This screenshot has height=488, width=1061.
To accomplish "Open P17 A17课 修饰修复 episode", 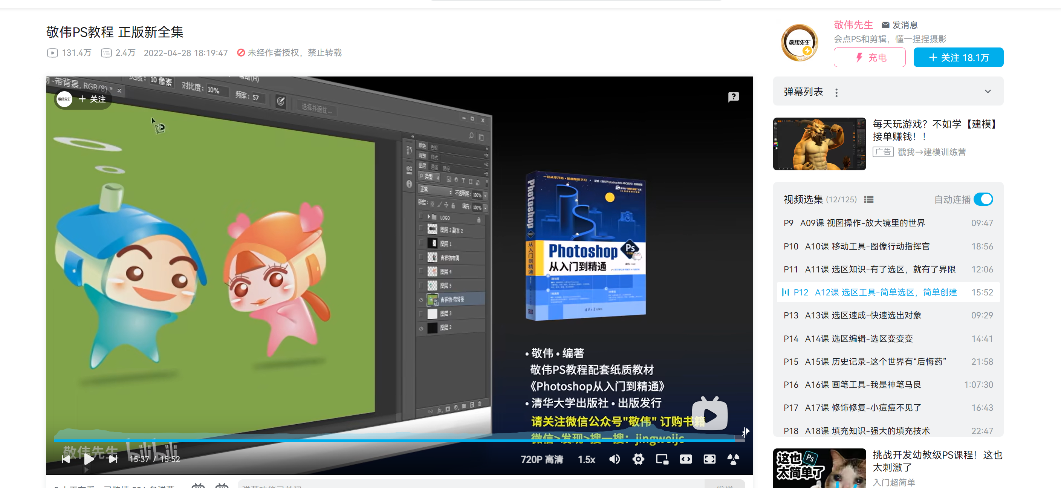I will click(888, 408).
